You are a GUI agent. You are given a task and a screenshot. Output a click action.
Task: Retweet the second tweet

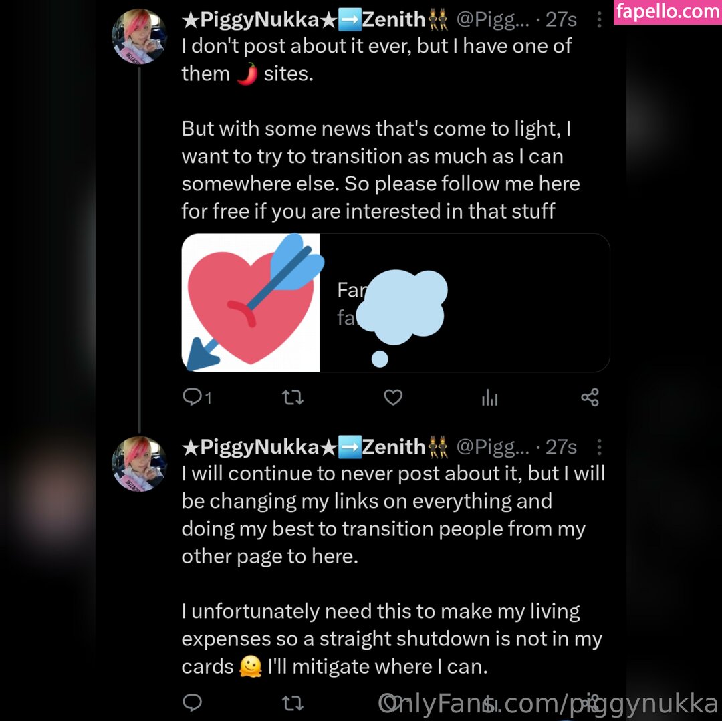[x=292, y=702]
